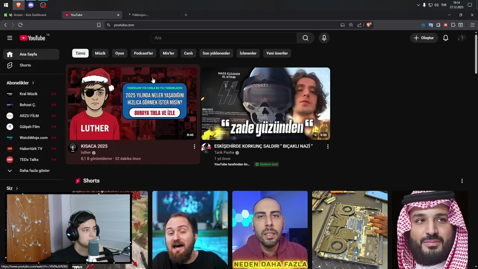Open Ana Sayfa in sidebar
Image resolution: width=478 pixels, height=269 pixels.
[x=31, y=54]
